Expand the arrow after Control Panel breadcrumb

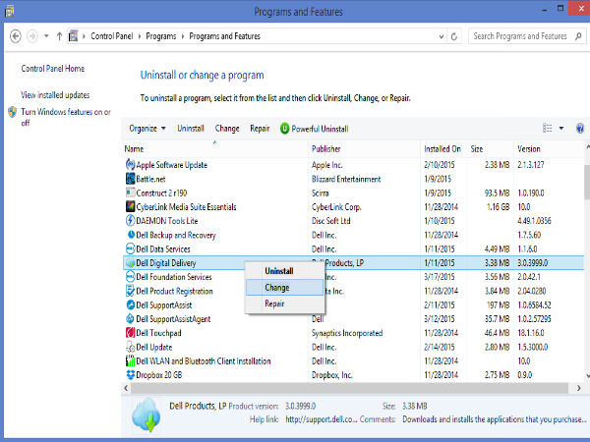click(140, 36)
